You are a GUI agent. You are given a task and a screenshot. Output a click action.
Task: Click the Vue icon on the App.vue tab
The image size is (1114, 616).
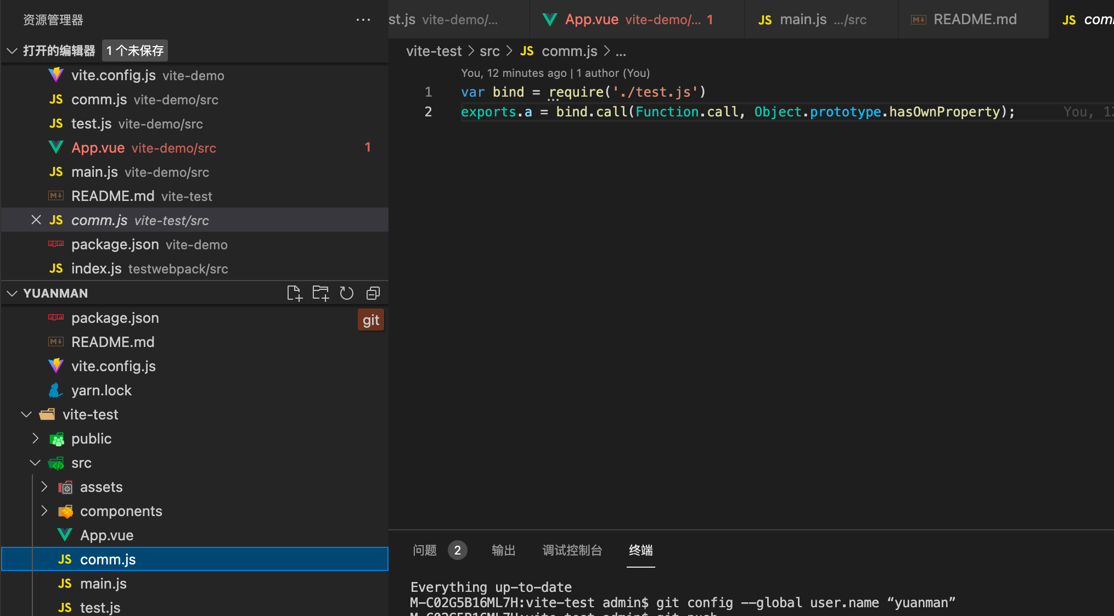[549, 19]
